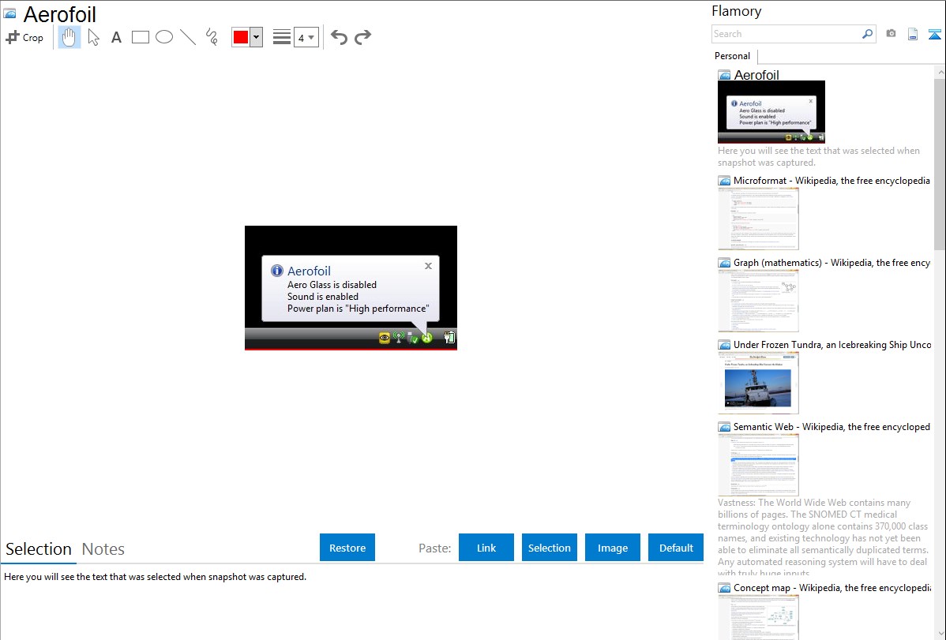
Task: Undo the last edit
Action: [x=339, y=37]
